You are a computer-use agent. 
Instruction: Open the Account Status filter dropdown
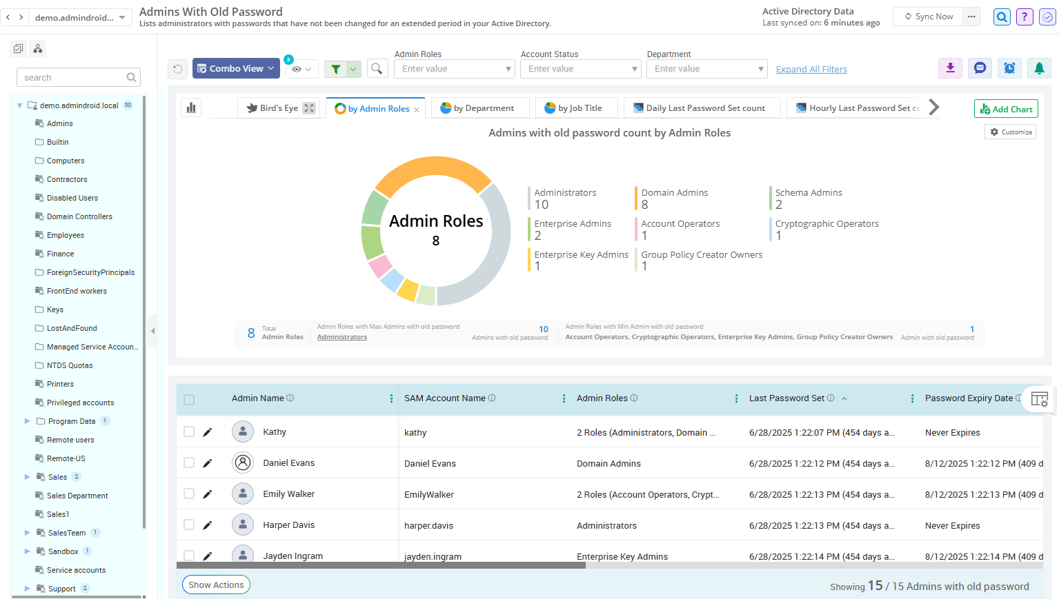coord(581,69)
